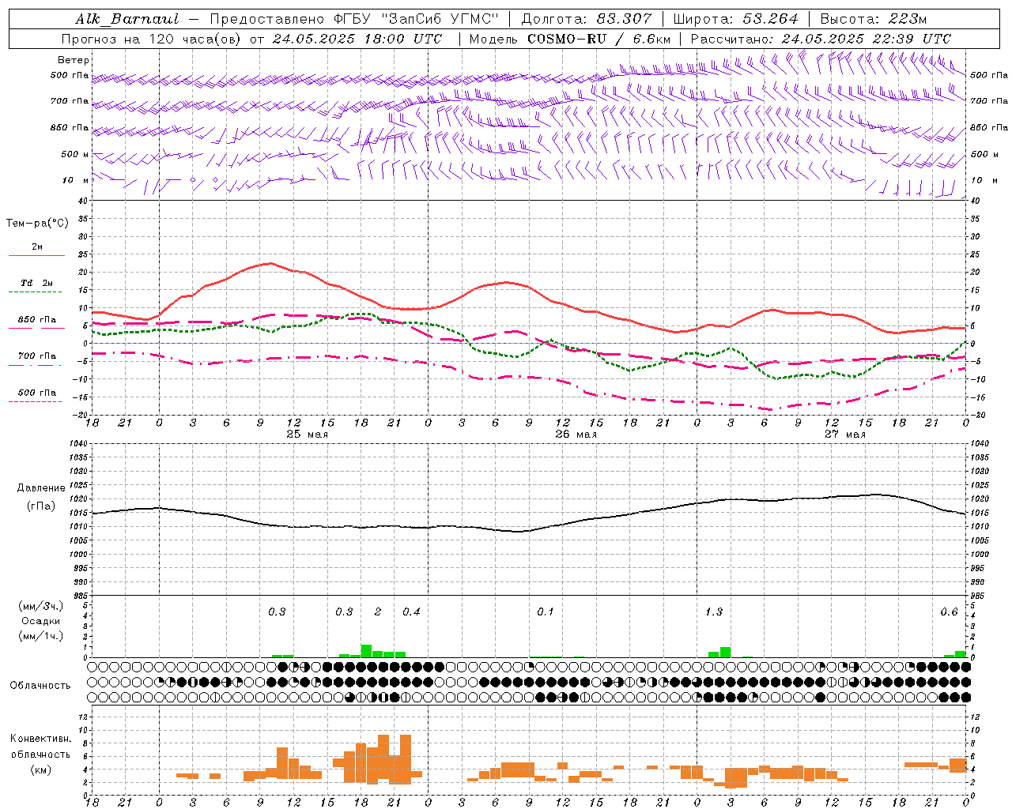This screenshot has height=809, width=1012.
Task: Click the 700 гПа temperature legend entry
Action: coord(37,356)
